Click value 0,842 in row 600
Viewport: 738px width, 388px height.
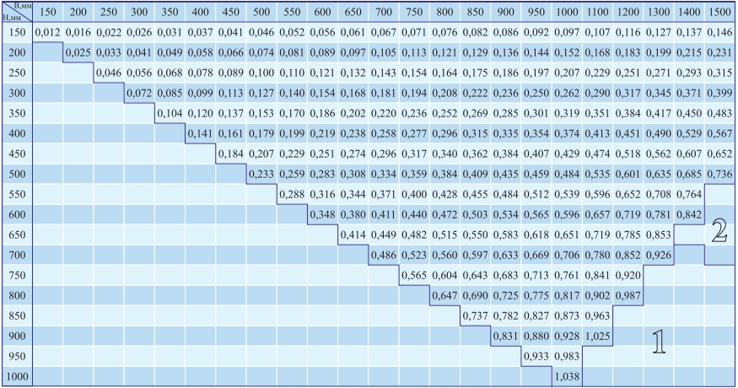point(688,213)
